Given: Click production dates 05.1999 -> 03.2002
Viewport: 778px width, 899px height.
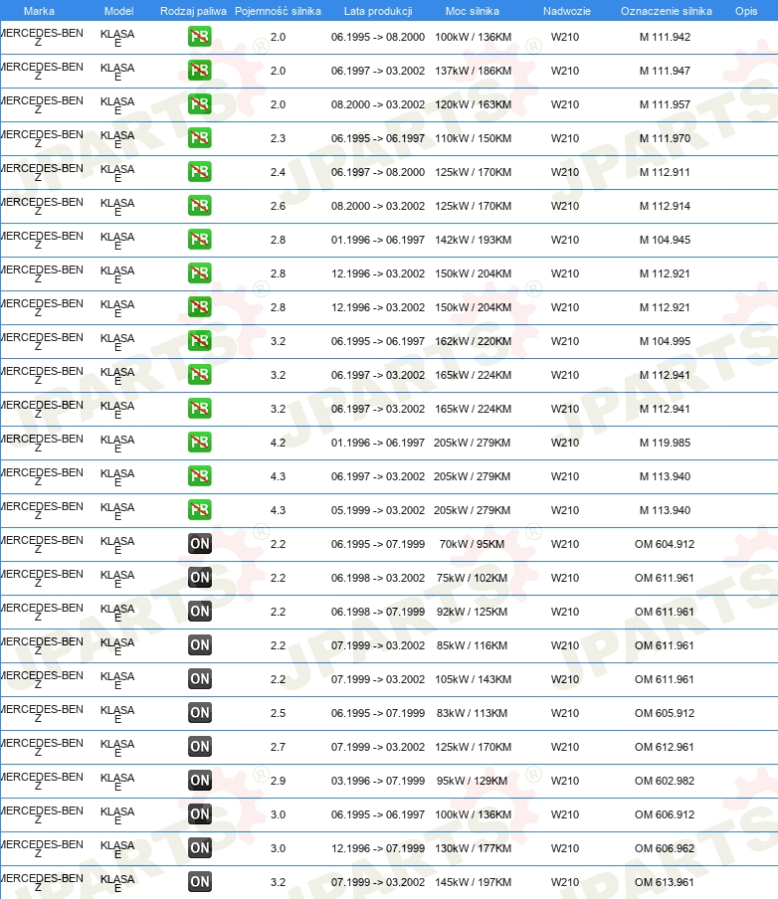Looking at the screenshot, I should pyautogui.click(x=378, y=510).
